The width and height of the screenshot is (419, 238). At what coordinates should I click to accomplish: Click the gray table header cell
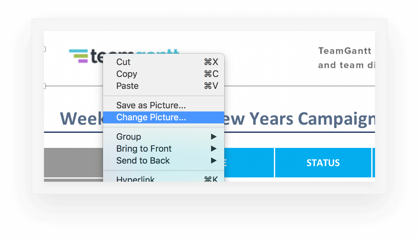click(x=73, y=163)
